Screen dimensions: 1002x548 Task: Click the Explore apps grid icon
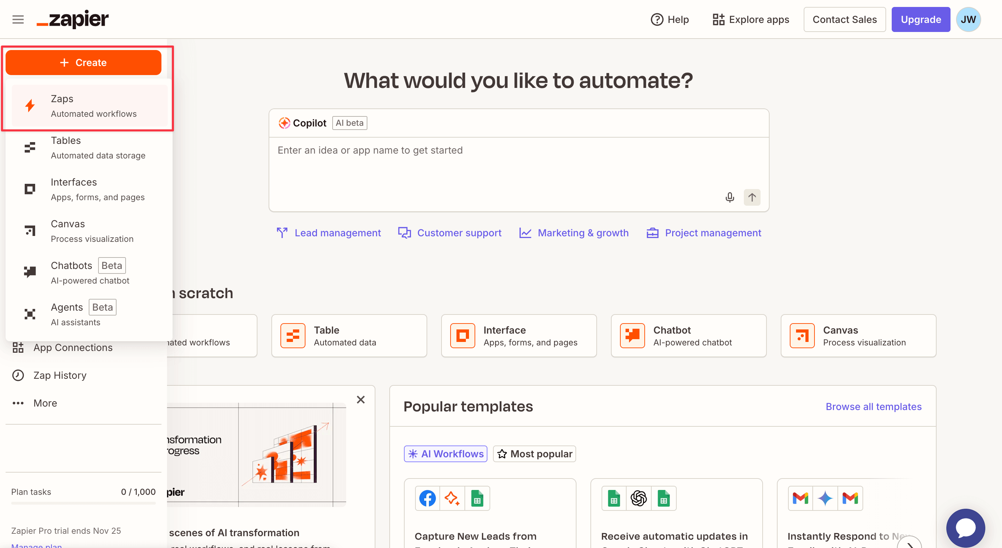(x=718, y=19)
